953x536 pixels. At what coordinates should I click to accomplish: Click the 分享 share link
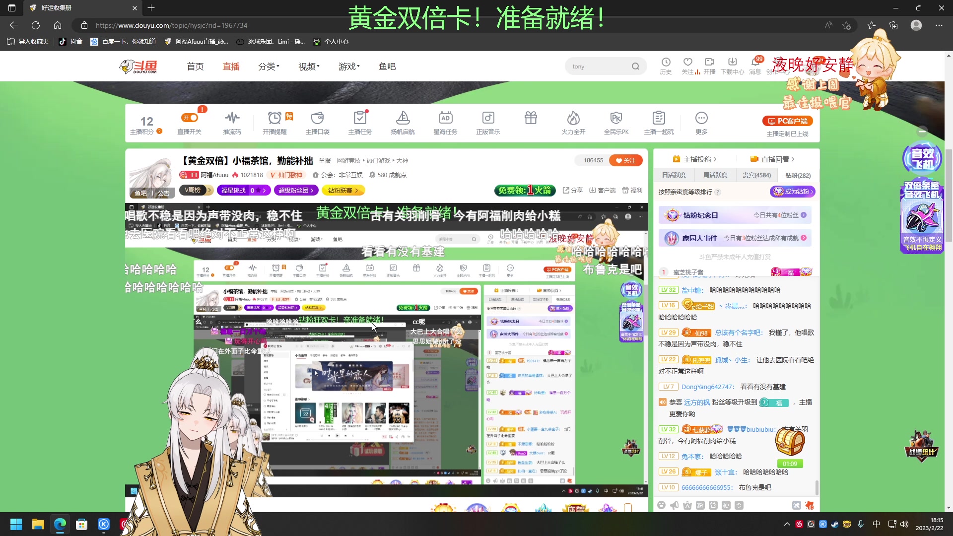tap(573, 190)
